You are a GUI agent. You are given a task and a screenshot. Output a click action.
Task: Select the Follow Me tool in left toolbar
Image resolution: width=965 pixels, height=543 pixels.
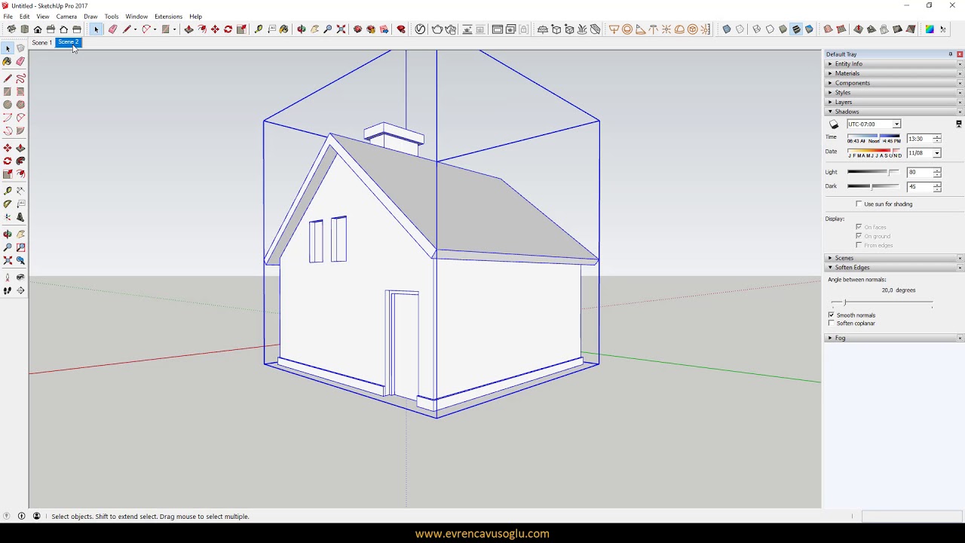(20, 161)
